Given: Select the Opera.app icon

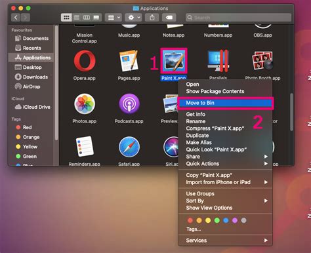Looking at the screenshot, I should point(85,61).
